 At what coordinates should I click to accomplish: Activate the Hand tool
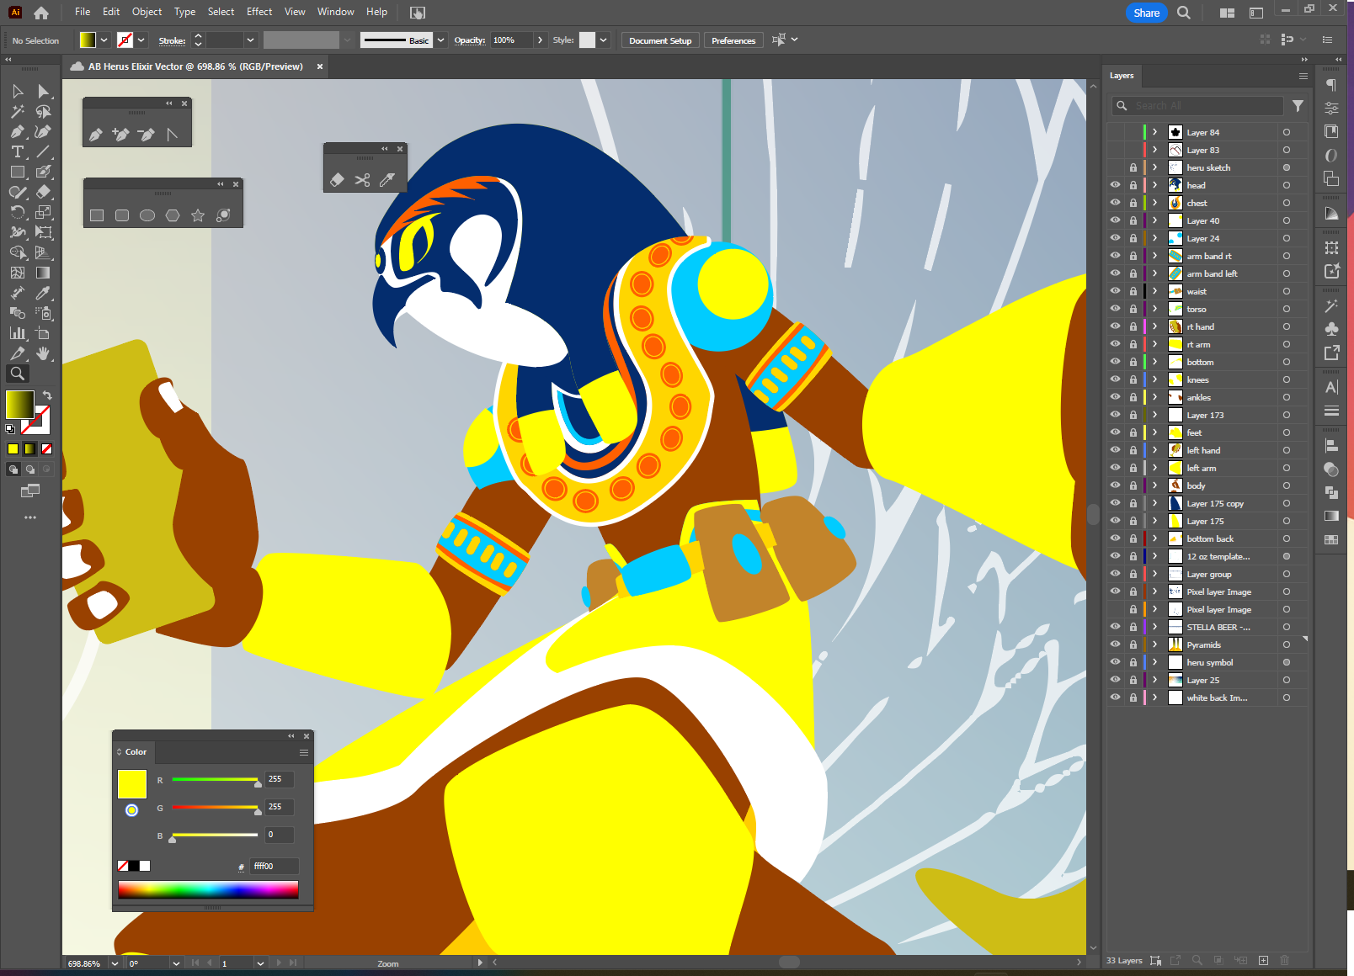pyautogui.click(x=44, y=353)
